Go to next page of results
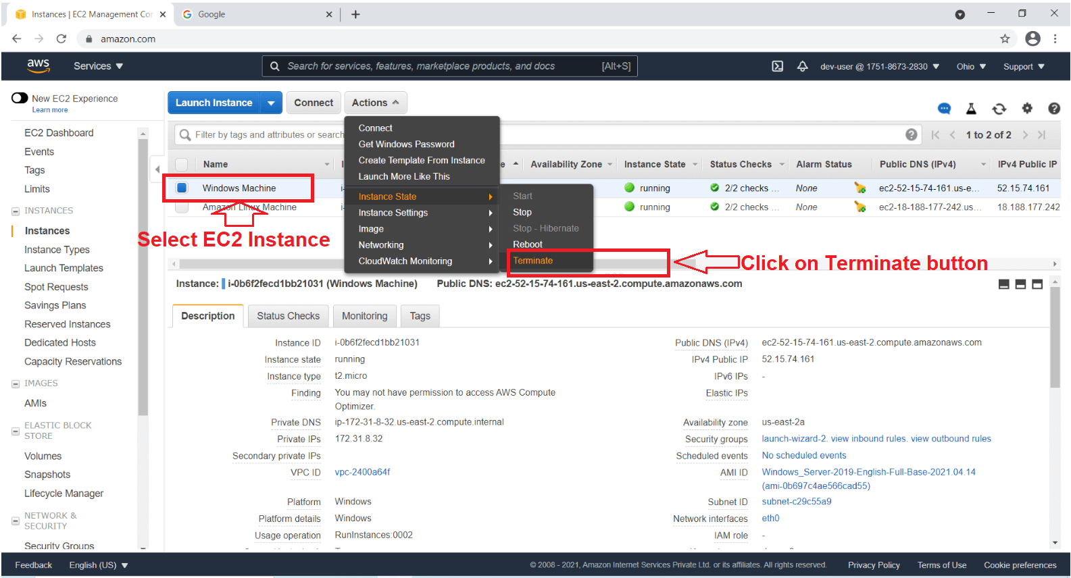The height and width of the screenshot is (578, 1071). pos(1025,135)
